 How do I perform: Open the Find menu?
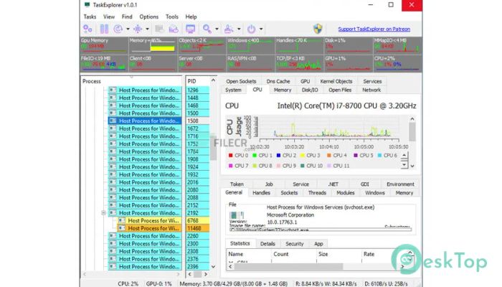[127, 17]
